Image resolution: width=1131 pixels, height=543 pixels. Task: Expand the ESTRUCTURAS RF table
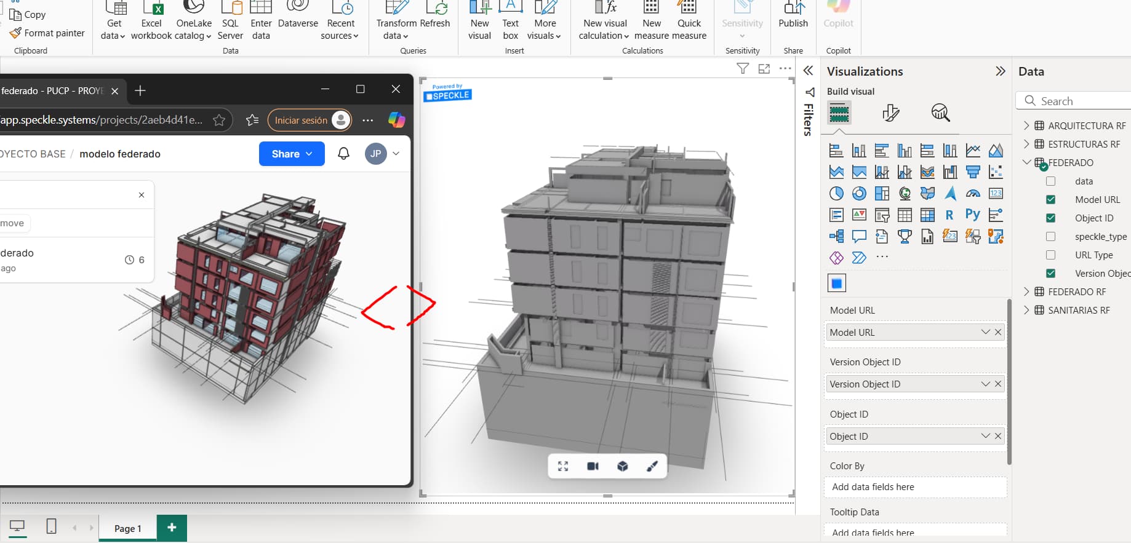[x=1026, y=144]
